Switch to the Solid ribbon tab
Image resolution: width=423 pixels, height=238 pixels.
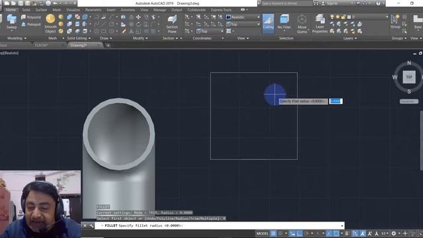pos(26,10)
